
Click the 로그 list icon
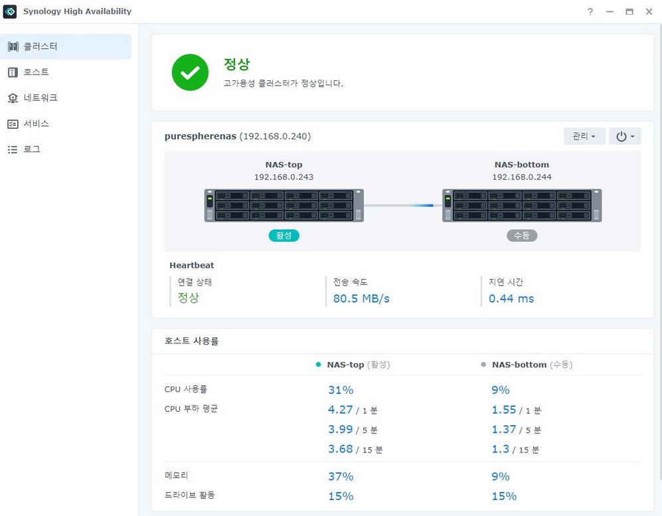pos(13,149)
